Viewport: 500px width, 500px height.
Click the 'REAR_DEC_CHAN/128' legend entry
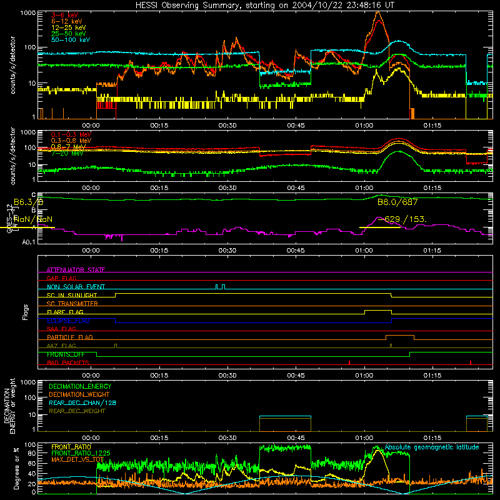point(82,402)
